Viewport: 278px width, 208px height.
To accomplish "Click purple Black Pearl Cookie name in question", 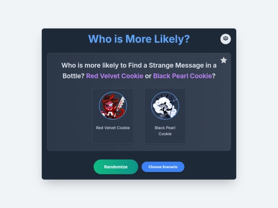I will point(182,76).
